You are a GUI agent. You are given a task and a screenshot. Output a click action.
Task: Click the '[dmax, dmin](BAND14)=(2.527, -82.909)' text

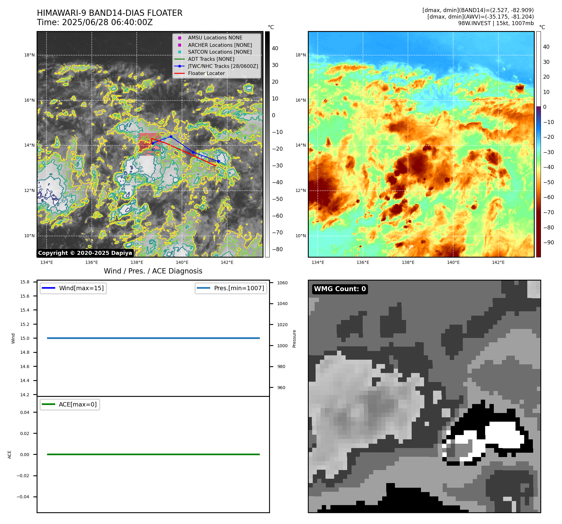478,10
